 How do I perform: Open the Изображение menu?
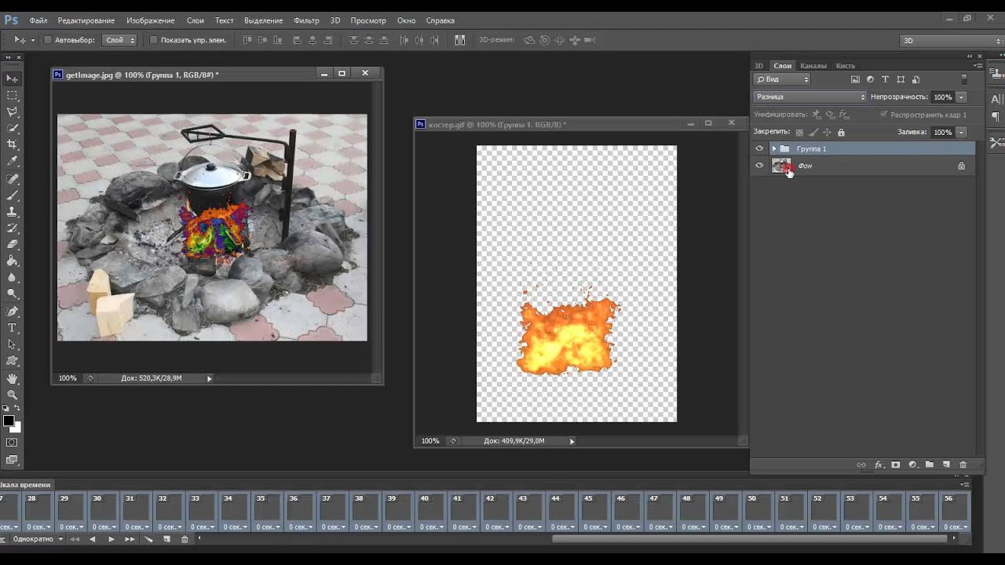[x=150, y=20]
